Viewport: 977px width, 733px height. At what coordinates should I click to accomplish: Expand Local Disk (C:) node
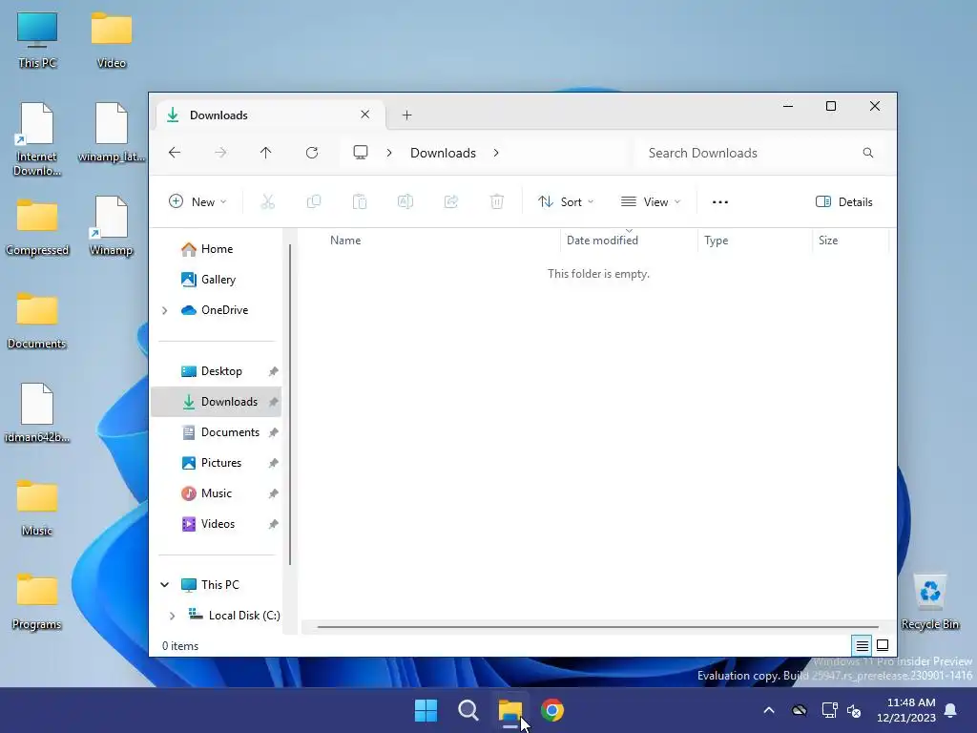(x=172, y=616)
